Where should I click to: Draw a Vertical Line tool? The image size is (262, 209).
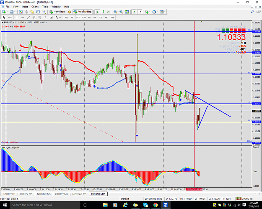tap(17, 17)
